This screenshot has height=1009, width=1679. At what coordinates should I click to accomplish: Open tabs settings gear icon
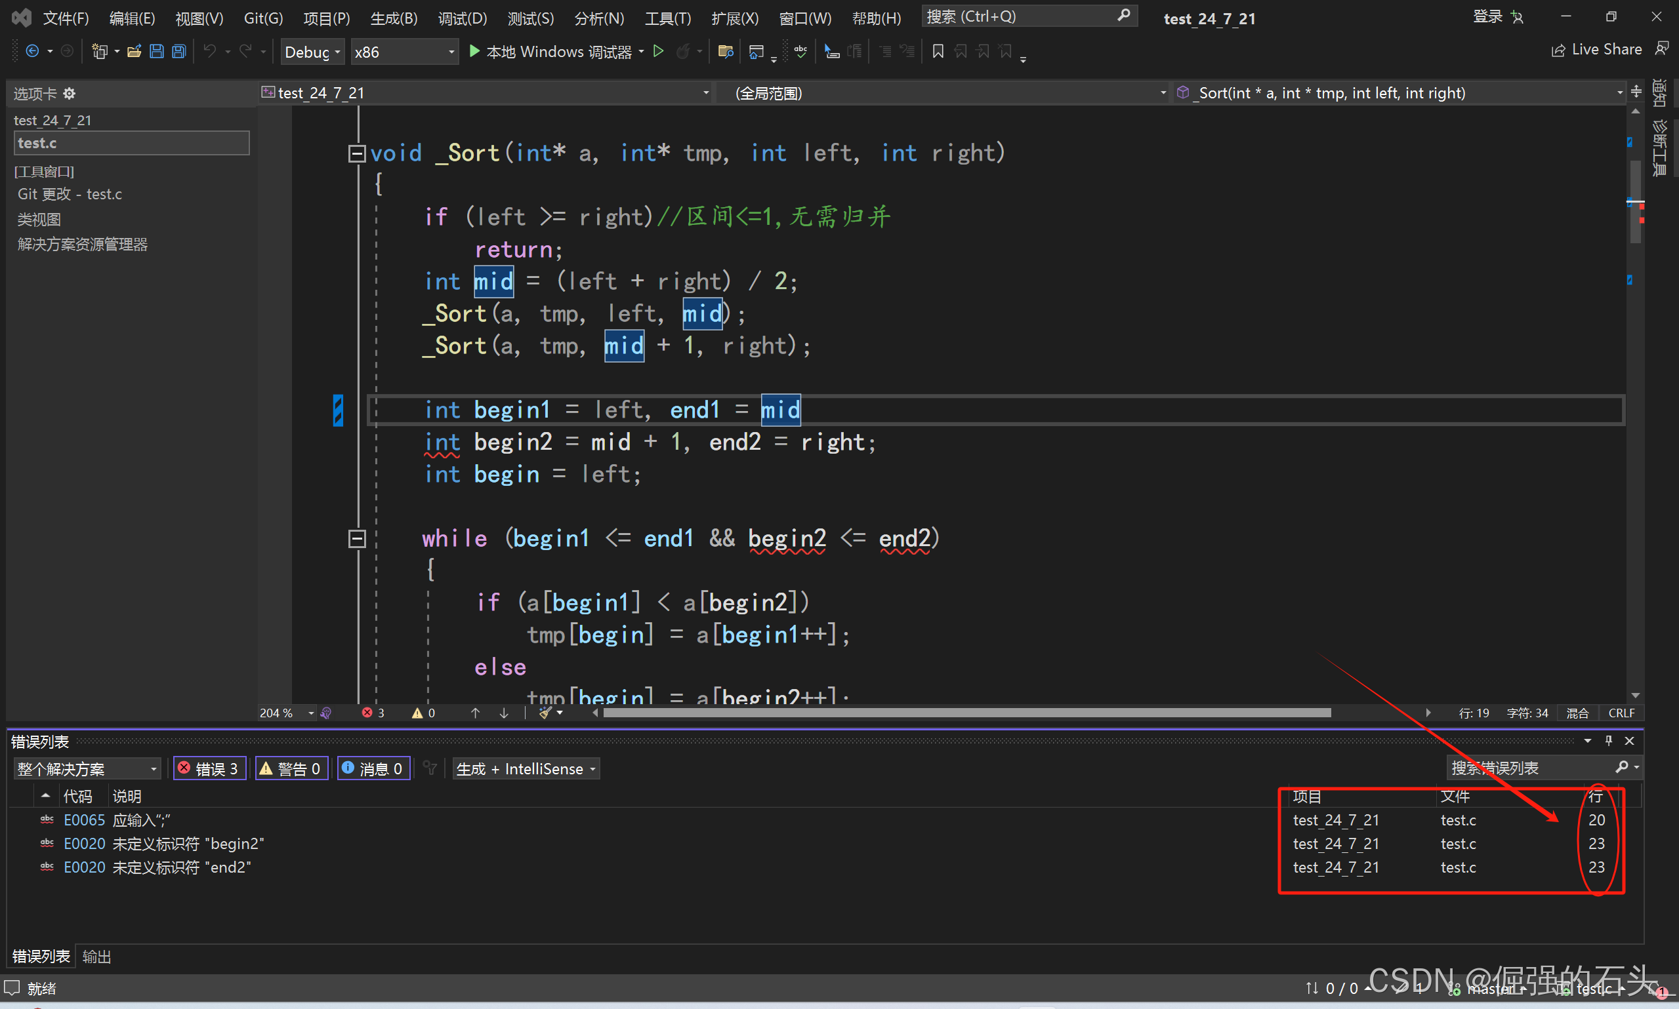[70, 94]
